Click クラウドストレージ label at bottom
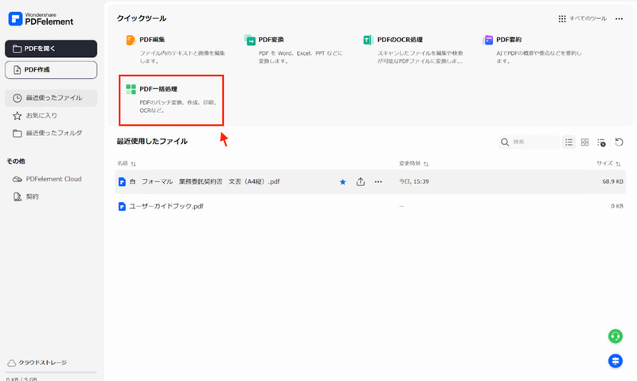This screenshot has width=637, height=381. pos(42,363)
